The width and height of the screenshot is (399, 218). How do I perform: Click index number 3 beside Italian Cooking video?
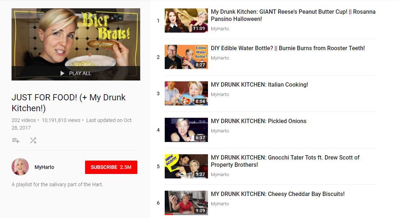158,93
